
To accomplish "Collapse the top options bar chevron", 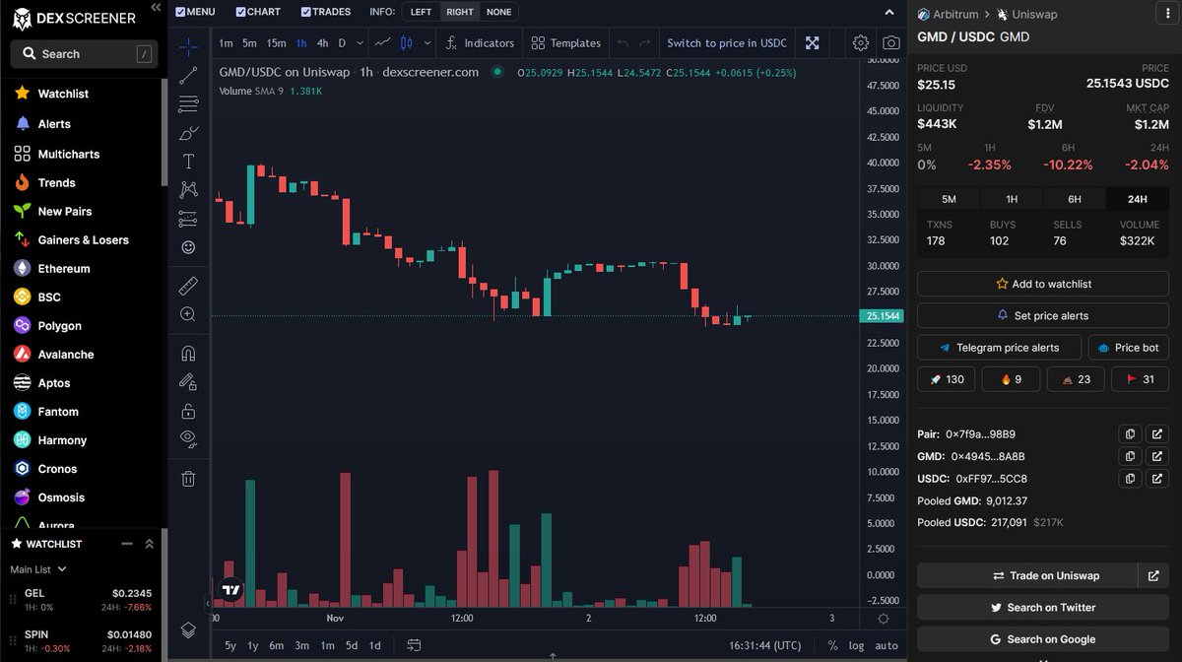I will [x=890, y=12].
